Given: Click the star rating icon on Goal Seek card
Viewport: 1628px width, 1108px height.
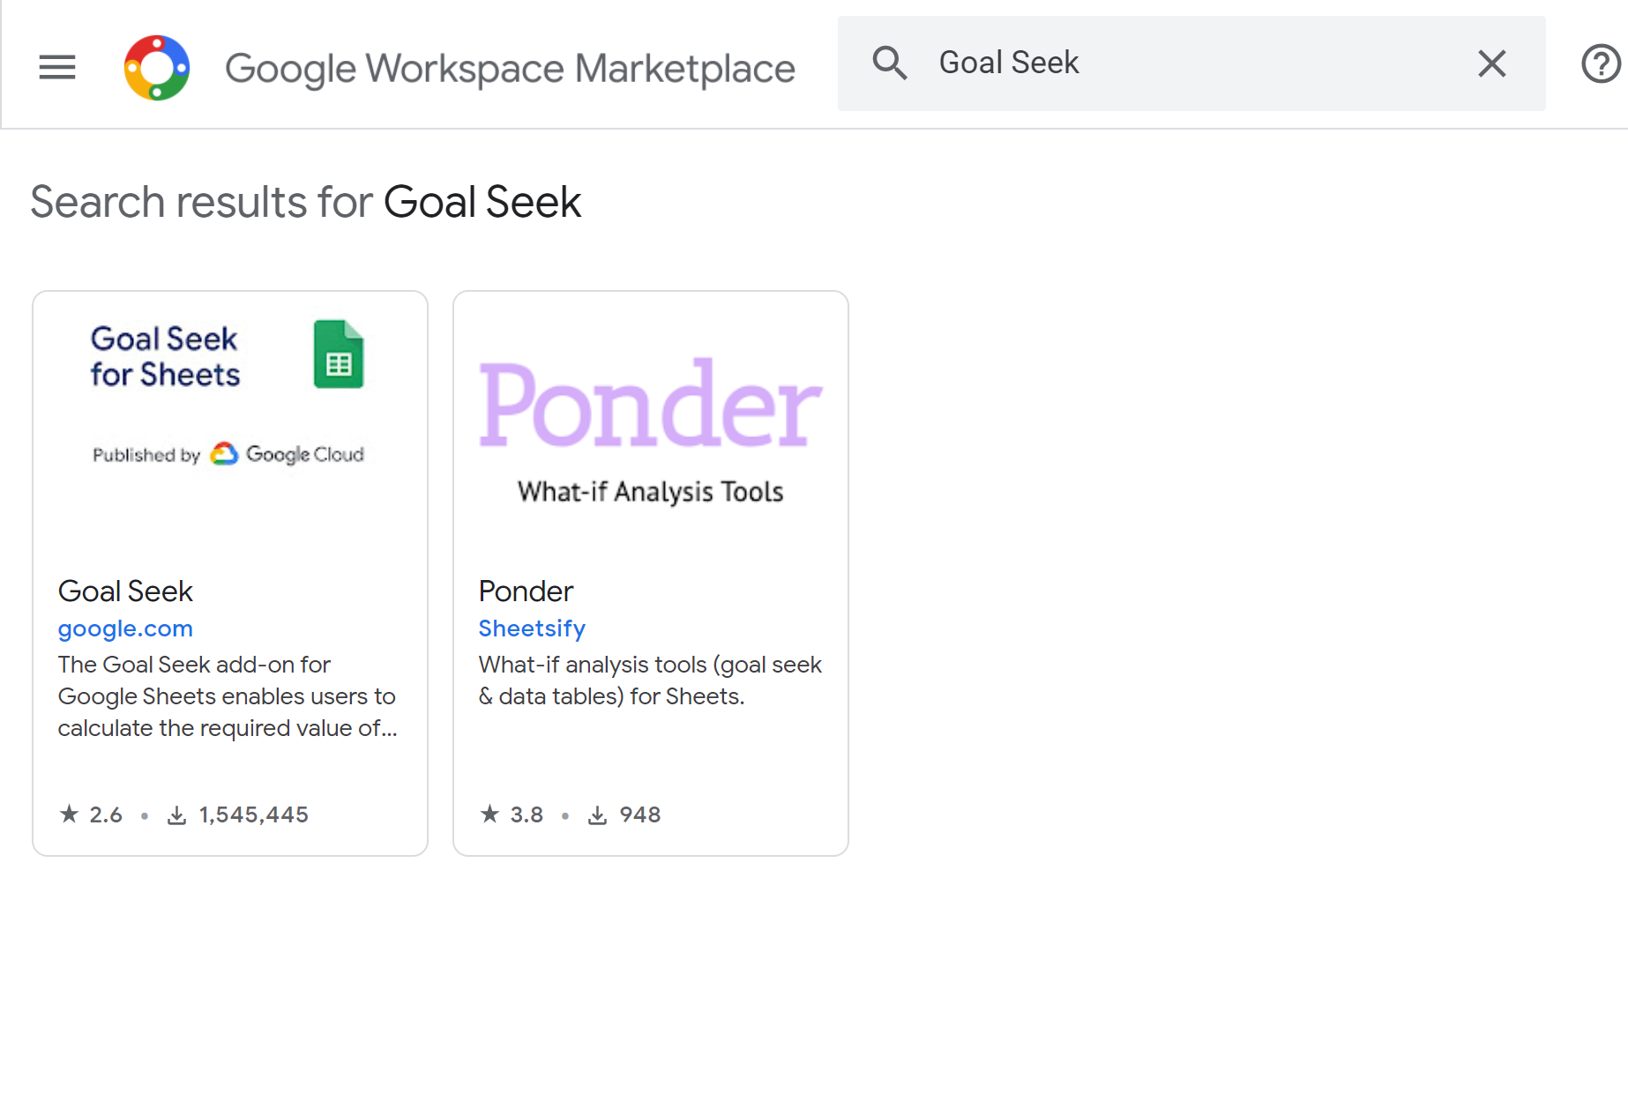Looking at the screenshot, I should click(x=69, y=814).
